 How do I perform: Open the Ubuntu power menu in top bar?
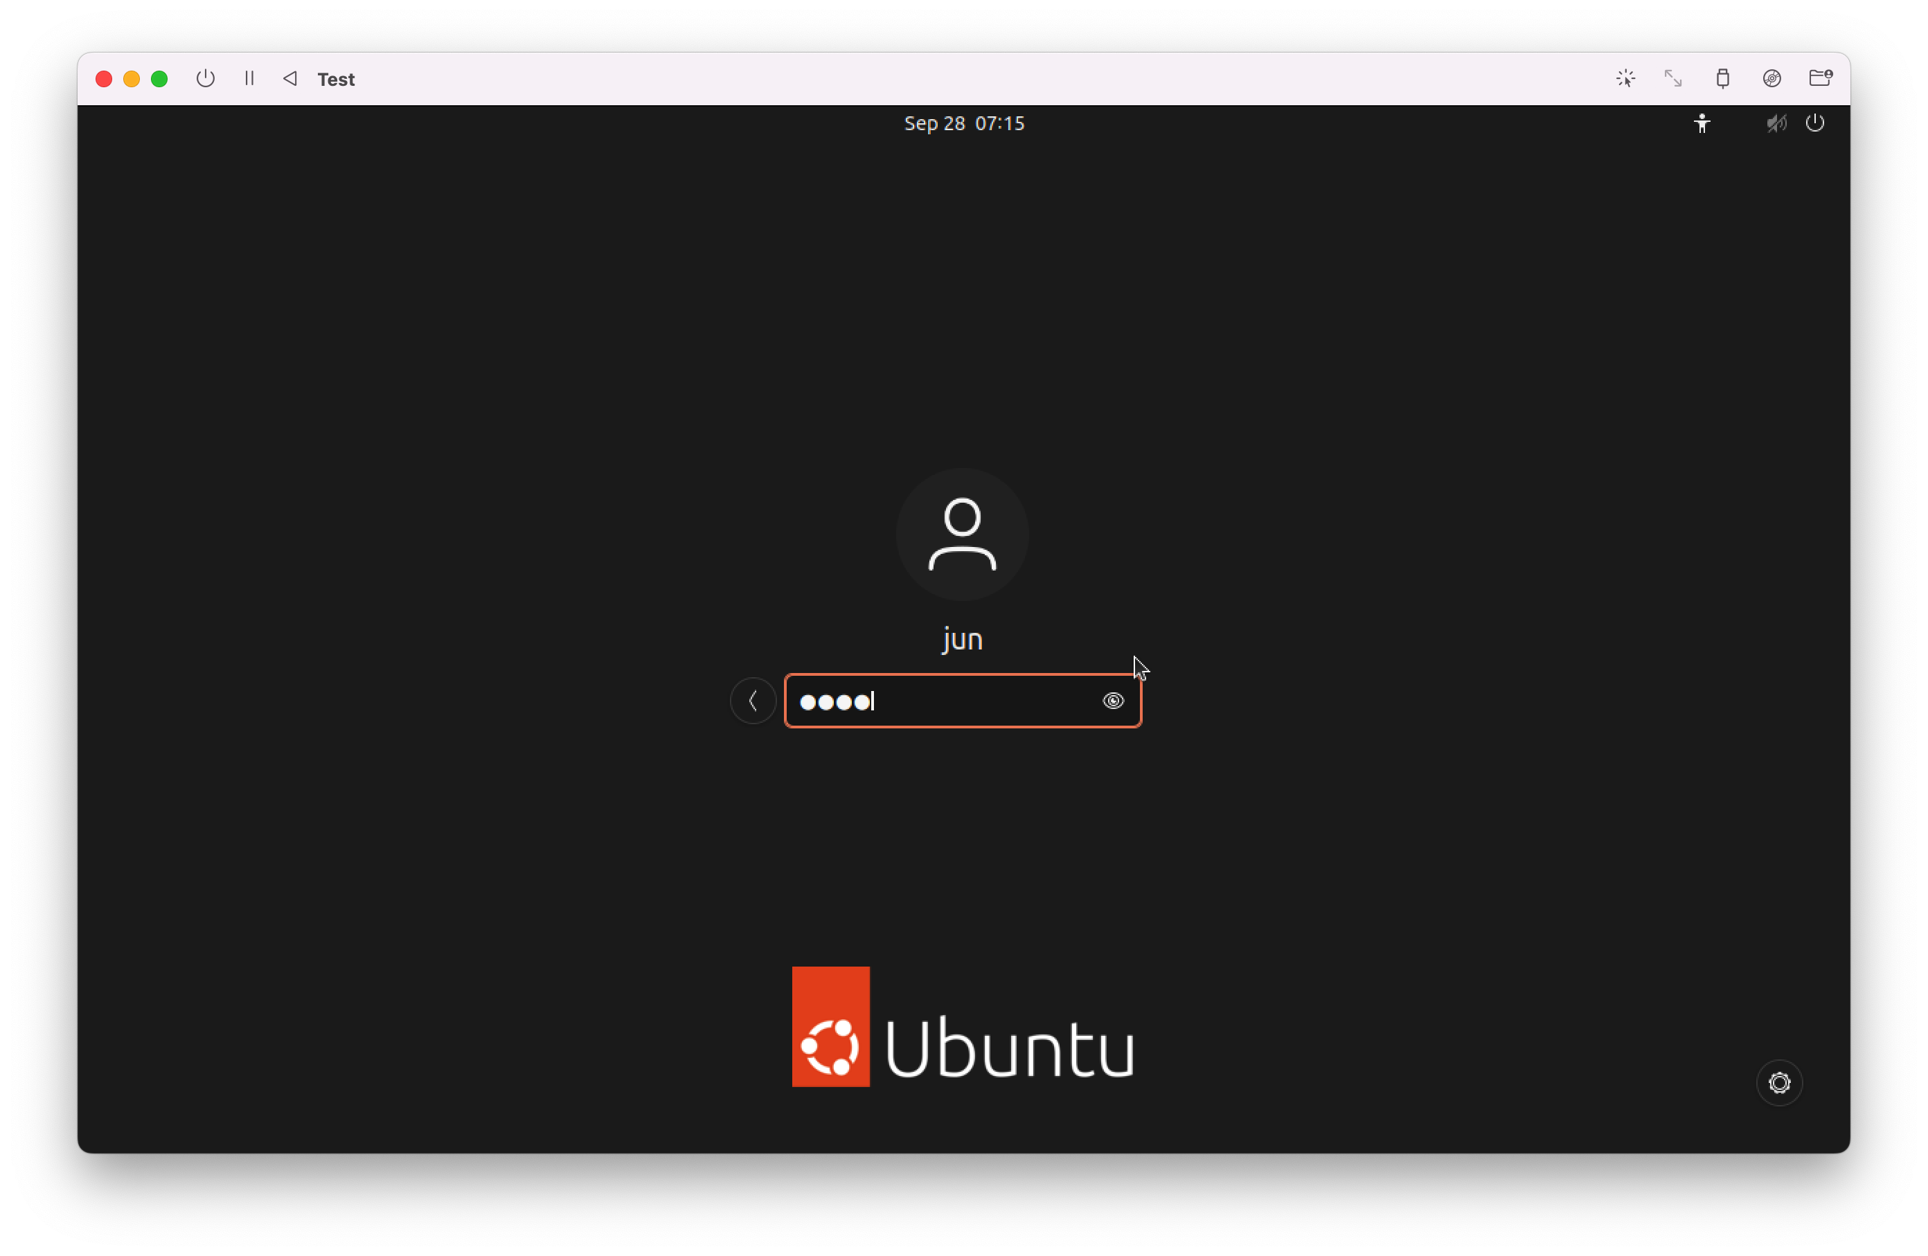pos(1815,124)
